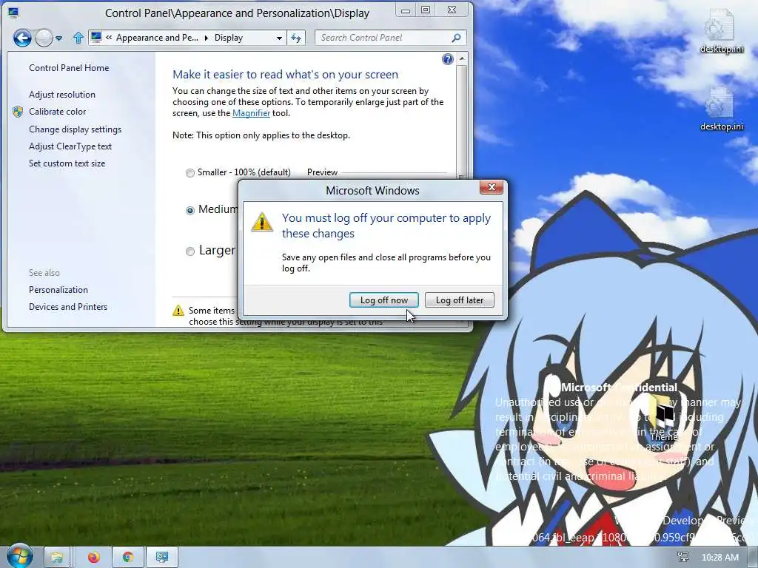Viewport: 758px width, 568px height.
Task: Open the Magnifier tool link
Action: (x=251, y=113)
